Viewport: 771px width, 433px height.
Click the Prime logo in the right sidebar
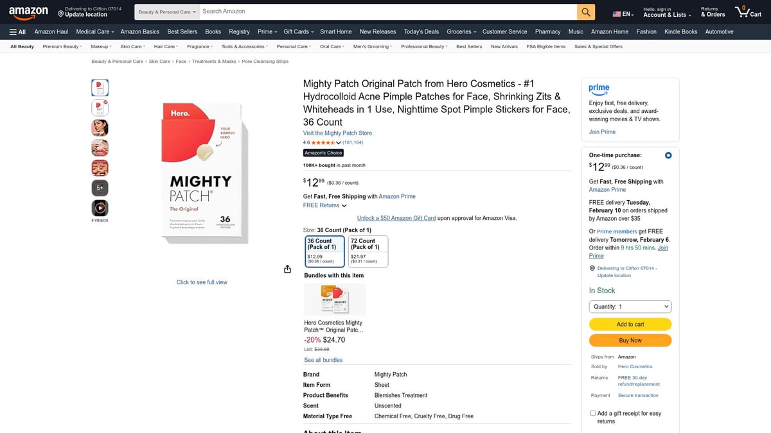(598, 90)
